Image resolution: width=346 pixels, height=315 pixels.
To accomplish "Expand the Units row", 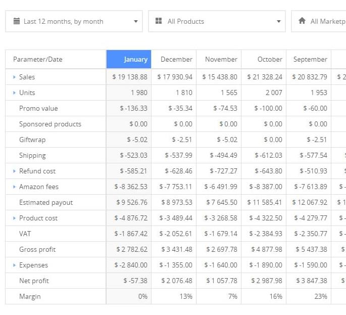I will coord(14,93).
